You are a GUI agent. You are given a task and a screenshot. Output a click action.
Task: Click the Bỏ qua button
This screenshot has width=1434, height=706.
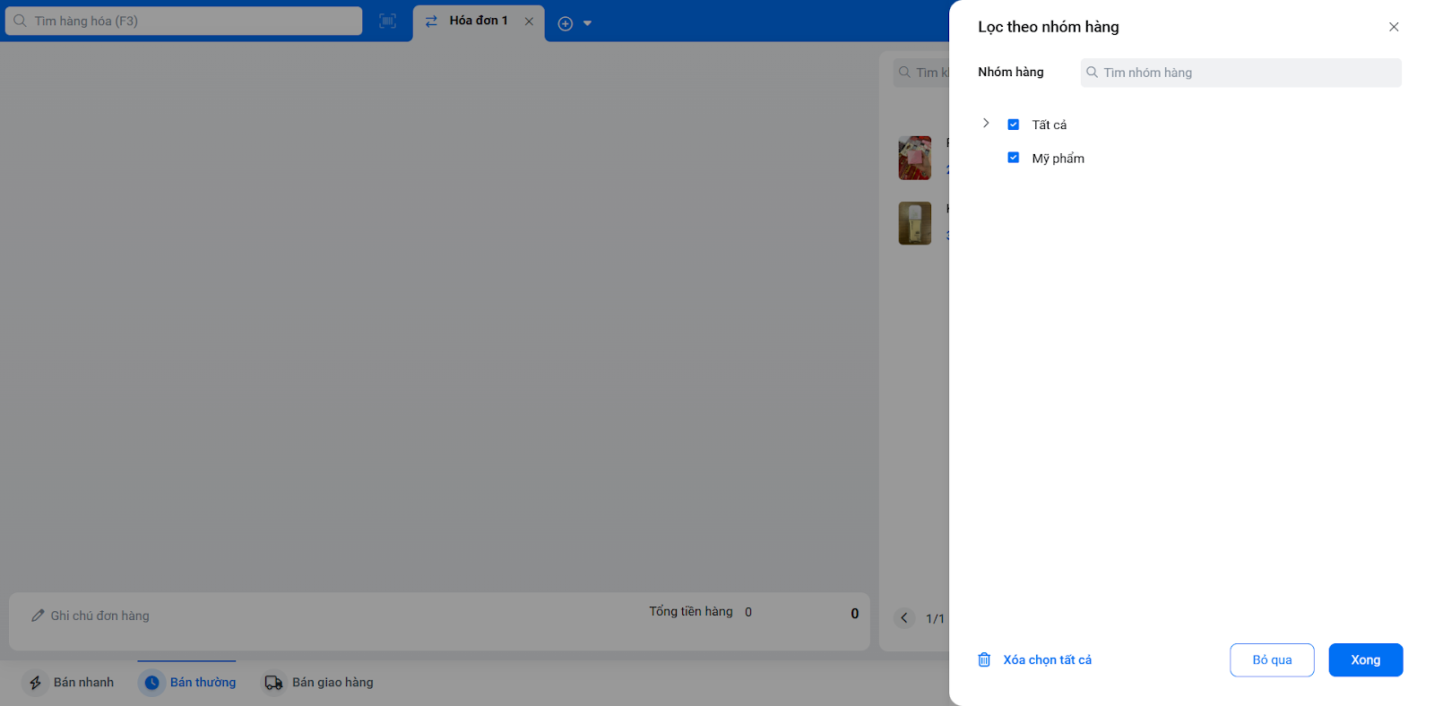[x=1272, y=660]
